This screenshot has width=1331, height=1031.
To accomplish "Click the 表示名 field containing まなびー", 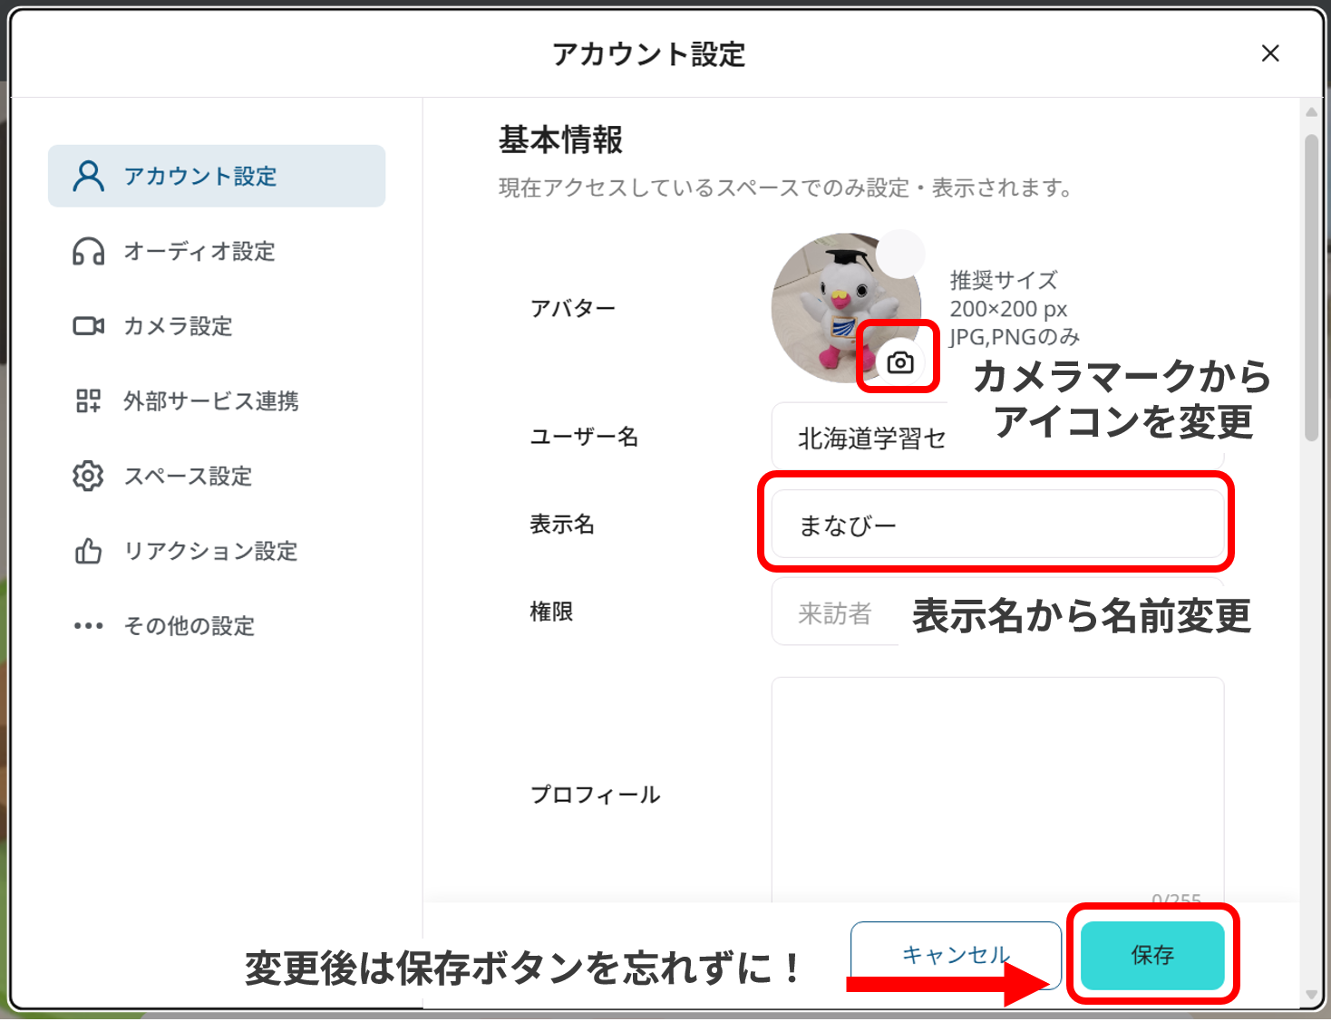I will 997,525.
